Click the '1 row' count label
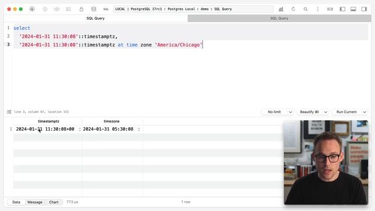 pos(186,202)
